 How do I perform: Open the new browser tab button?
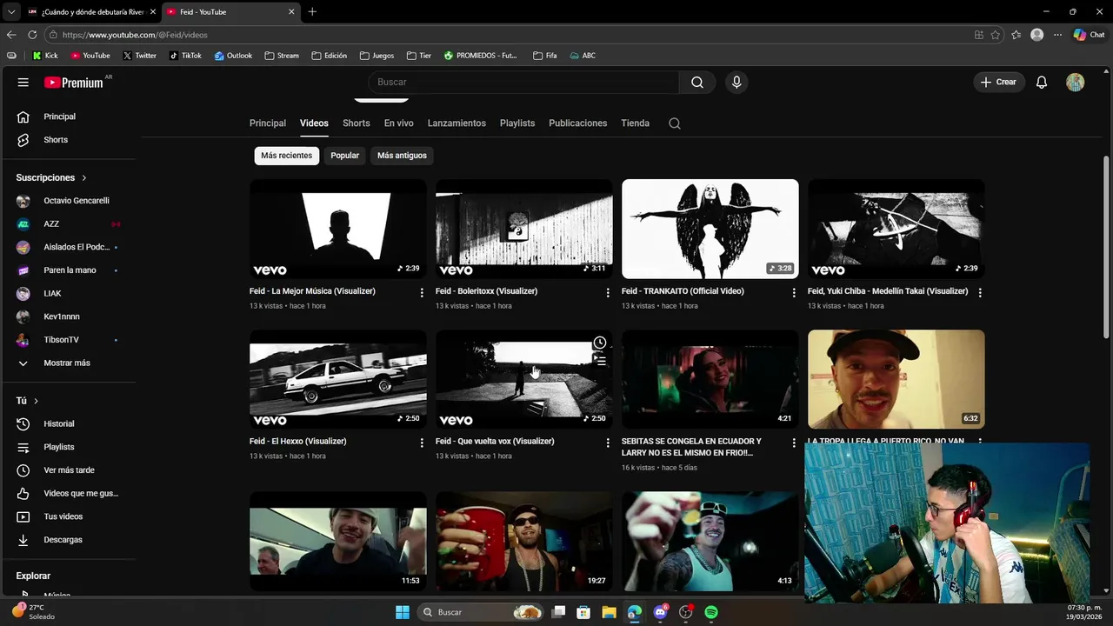click(x=312, y=11)
